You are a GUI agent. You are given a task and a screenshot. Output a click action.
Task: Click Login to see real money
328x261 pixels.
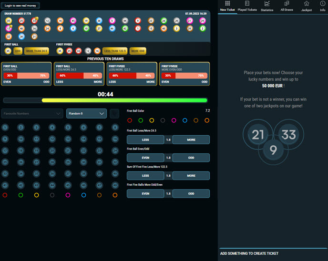tap(21, 5)
